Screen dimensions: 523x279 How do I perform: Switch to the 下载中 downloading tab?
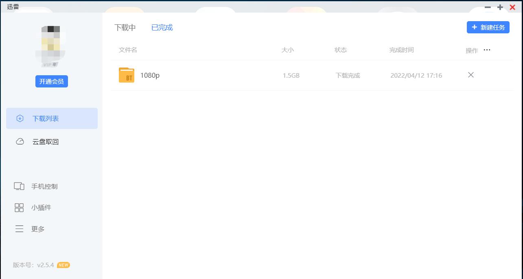click(x=125, y=27)
